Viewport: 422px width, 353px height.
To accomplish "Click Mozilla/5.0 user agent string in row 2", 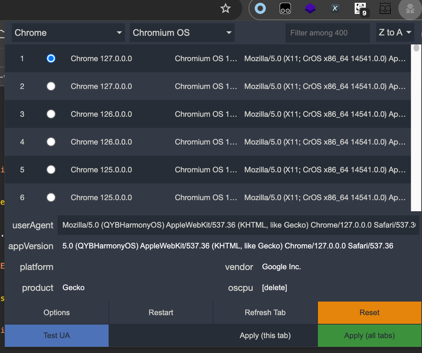I will coord(325,86).
